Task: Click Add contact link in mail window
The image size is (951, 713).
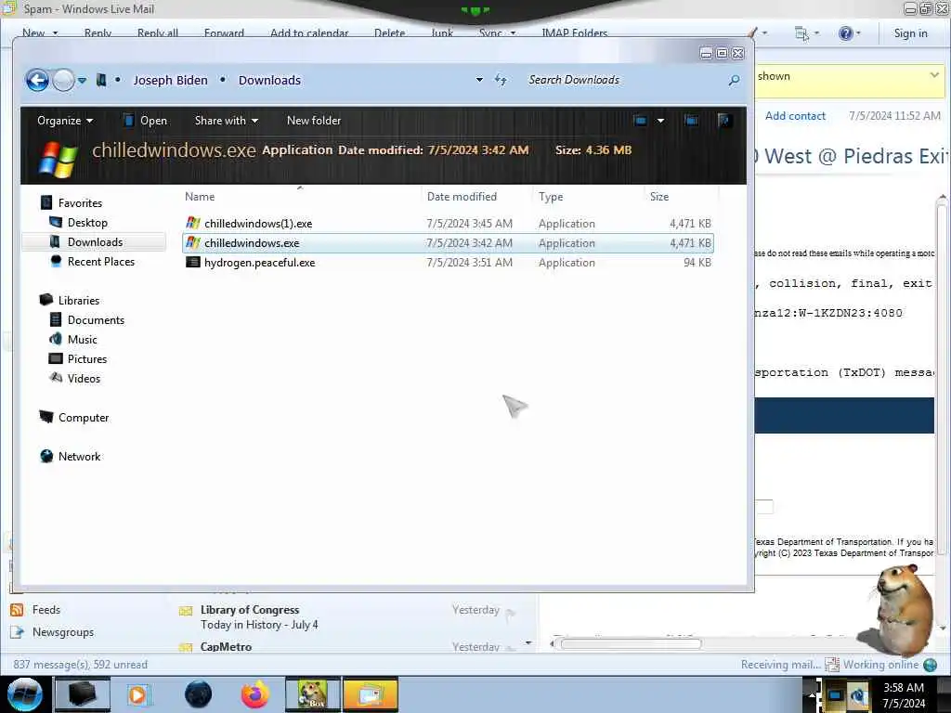Action: pos(795,116)
